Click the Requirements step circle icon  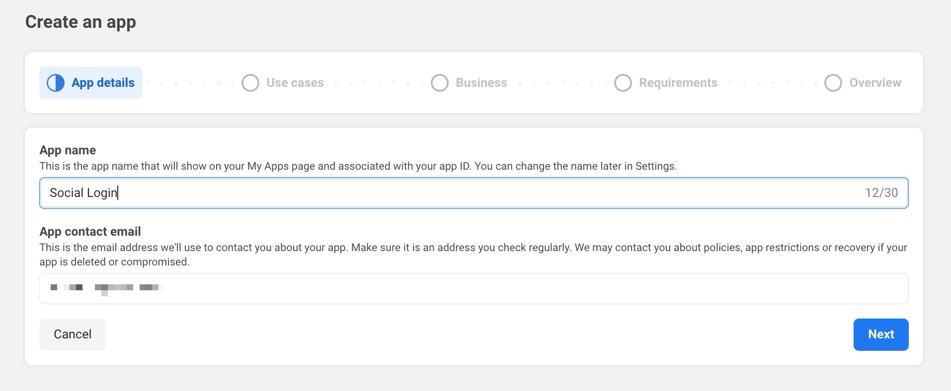pyautogui.click(x=623, y=83)
